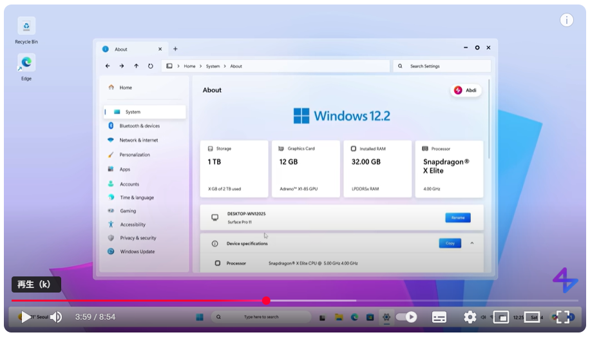Viewport: 590px width, 337px height.
Task: Go forward with the right arrow
Action: [x=122, y=66]
